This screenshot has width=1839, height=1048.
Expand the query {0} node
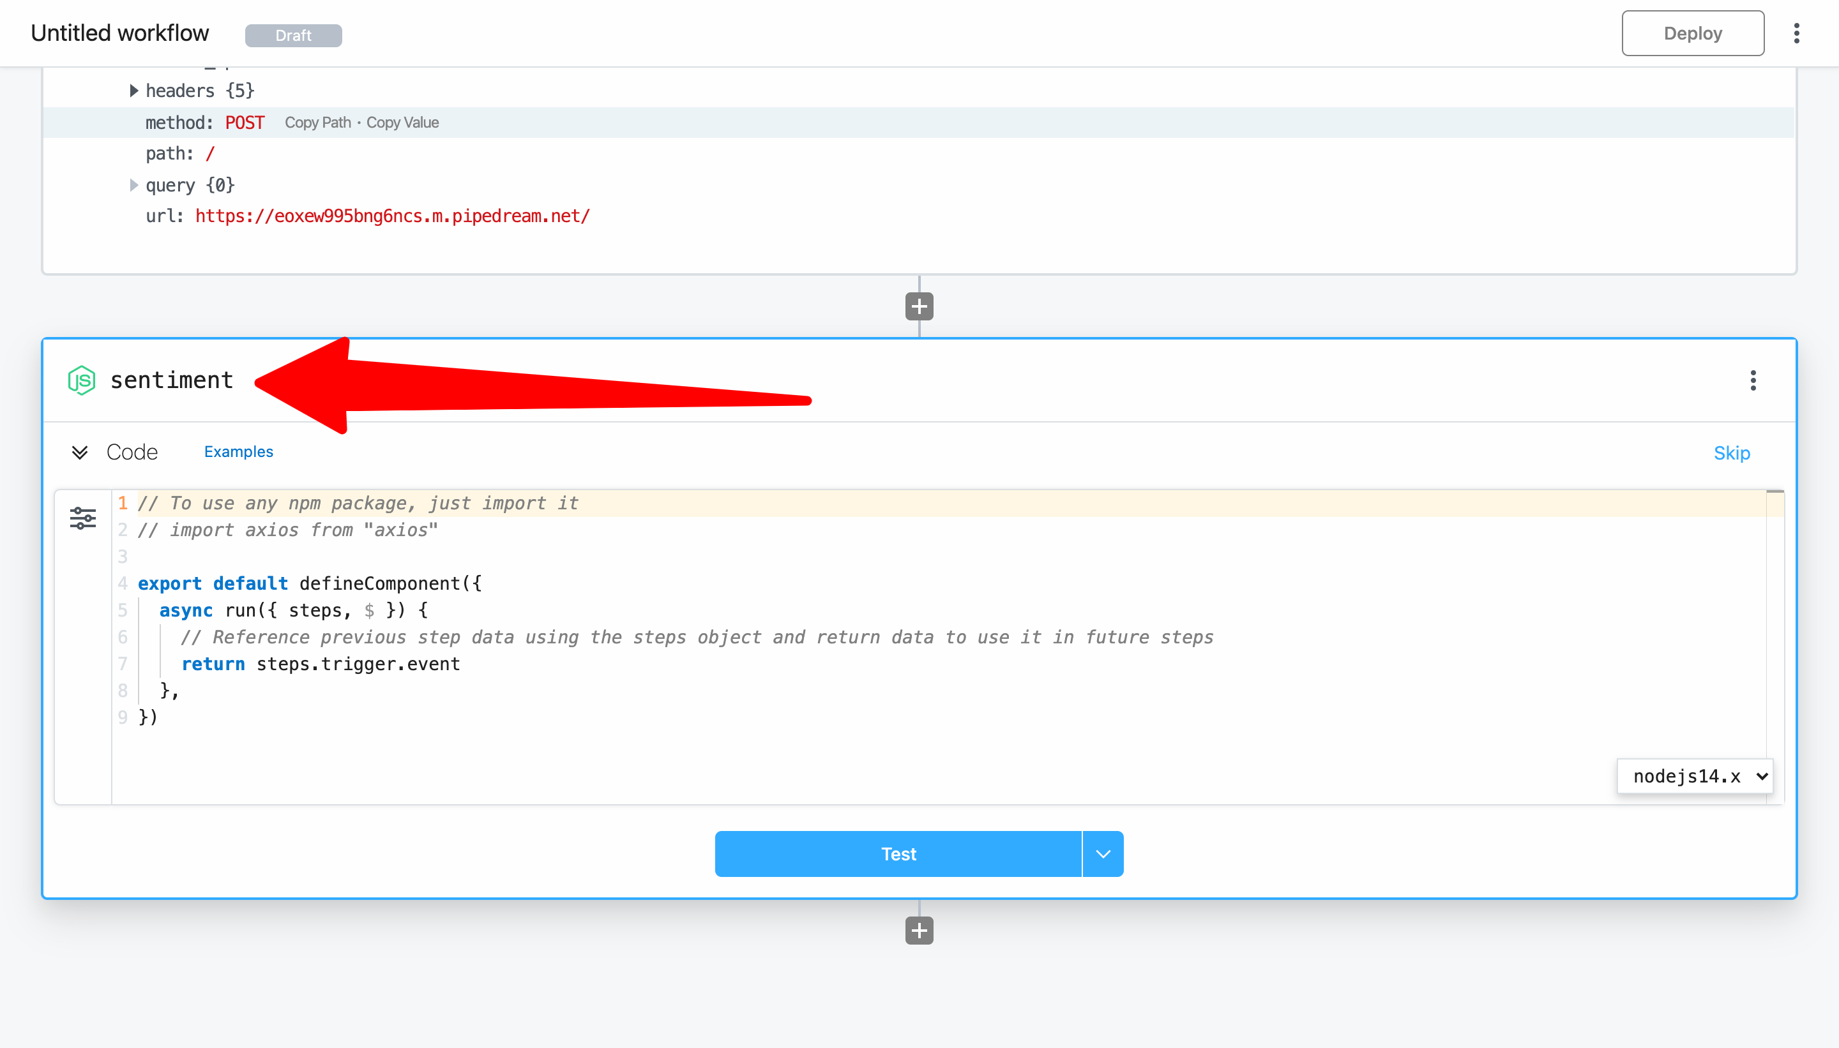coord(133,185)
